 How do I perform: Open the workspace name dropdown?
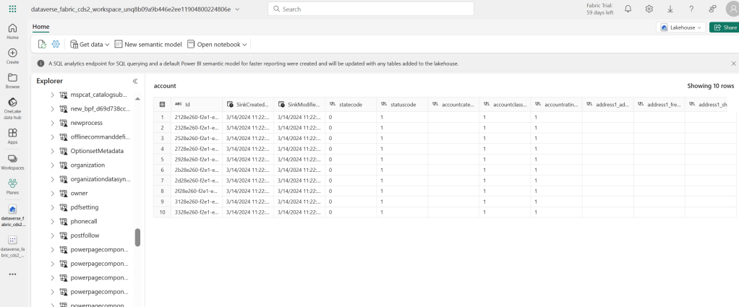[x=238, y=9]
